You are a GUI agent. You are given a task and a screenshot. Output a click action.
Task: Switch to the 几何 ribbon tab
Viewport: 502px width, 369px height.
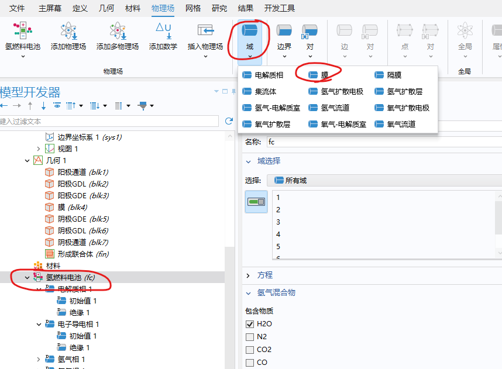pos(106,8)
